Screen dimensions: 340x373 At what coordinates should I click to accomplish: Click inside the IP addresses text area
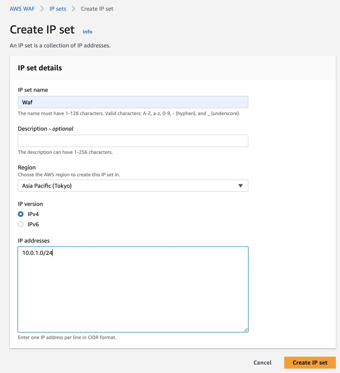point(133,289)
